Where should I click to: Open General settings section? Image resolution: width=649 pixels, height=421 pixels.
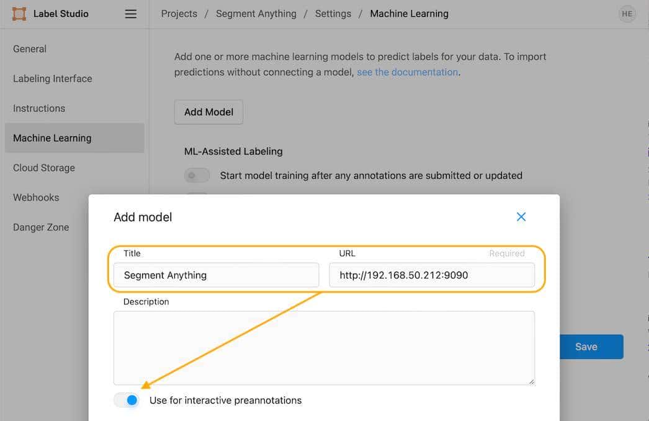click(30, 49)
